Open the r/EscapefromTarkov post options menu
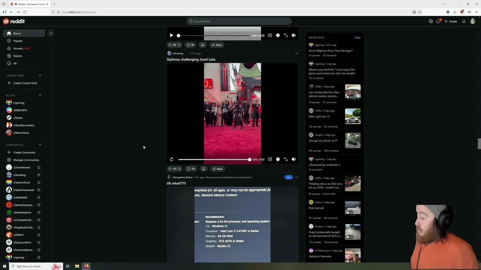 tap(296, 177)
